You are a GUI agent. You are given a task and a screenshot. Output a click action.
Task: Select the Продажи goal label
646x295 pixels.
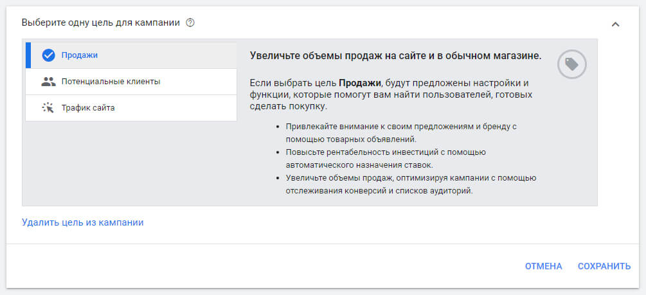coord(80,55)
